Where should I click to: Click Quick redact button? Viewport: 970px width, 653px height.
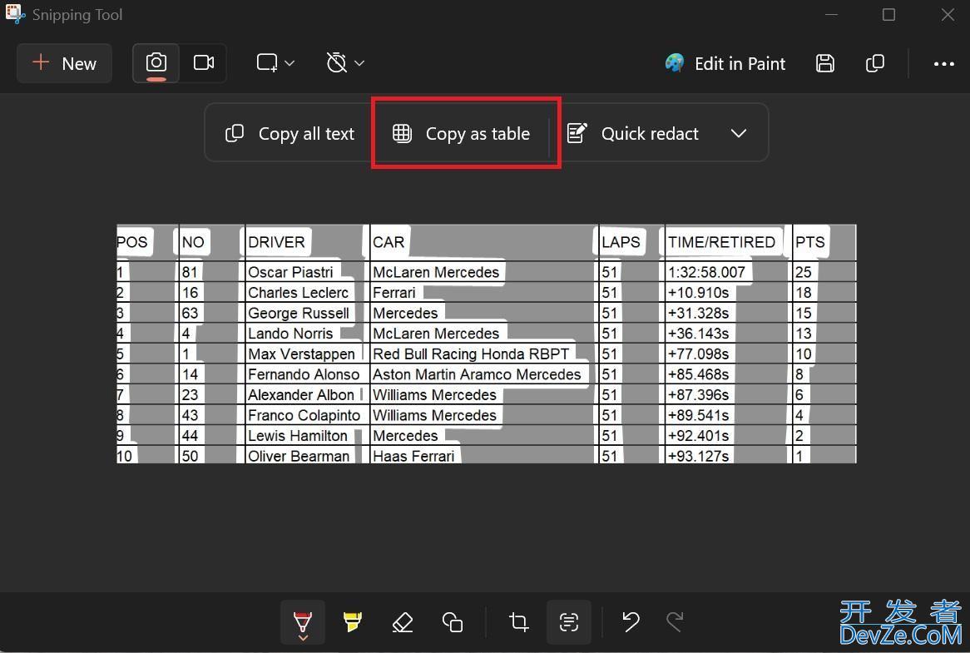632,134
